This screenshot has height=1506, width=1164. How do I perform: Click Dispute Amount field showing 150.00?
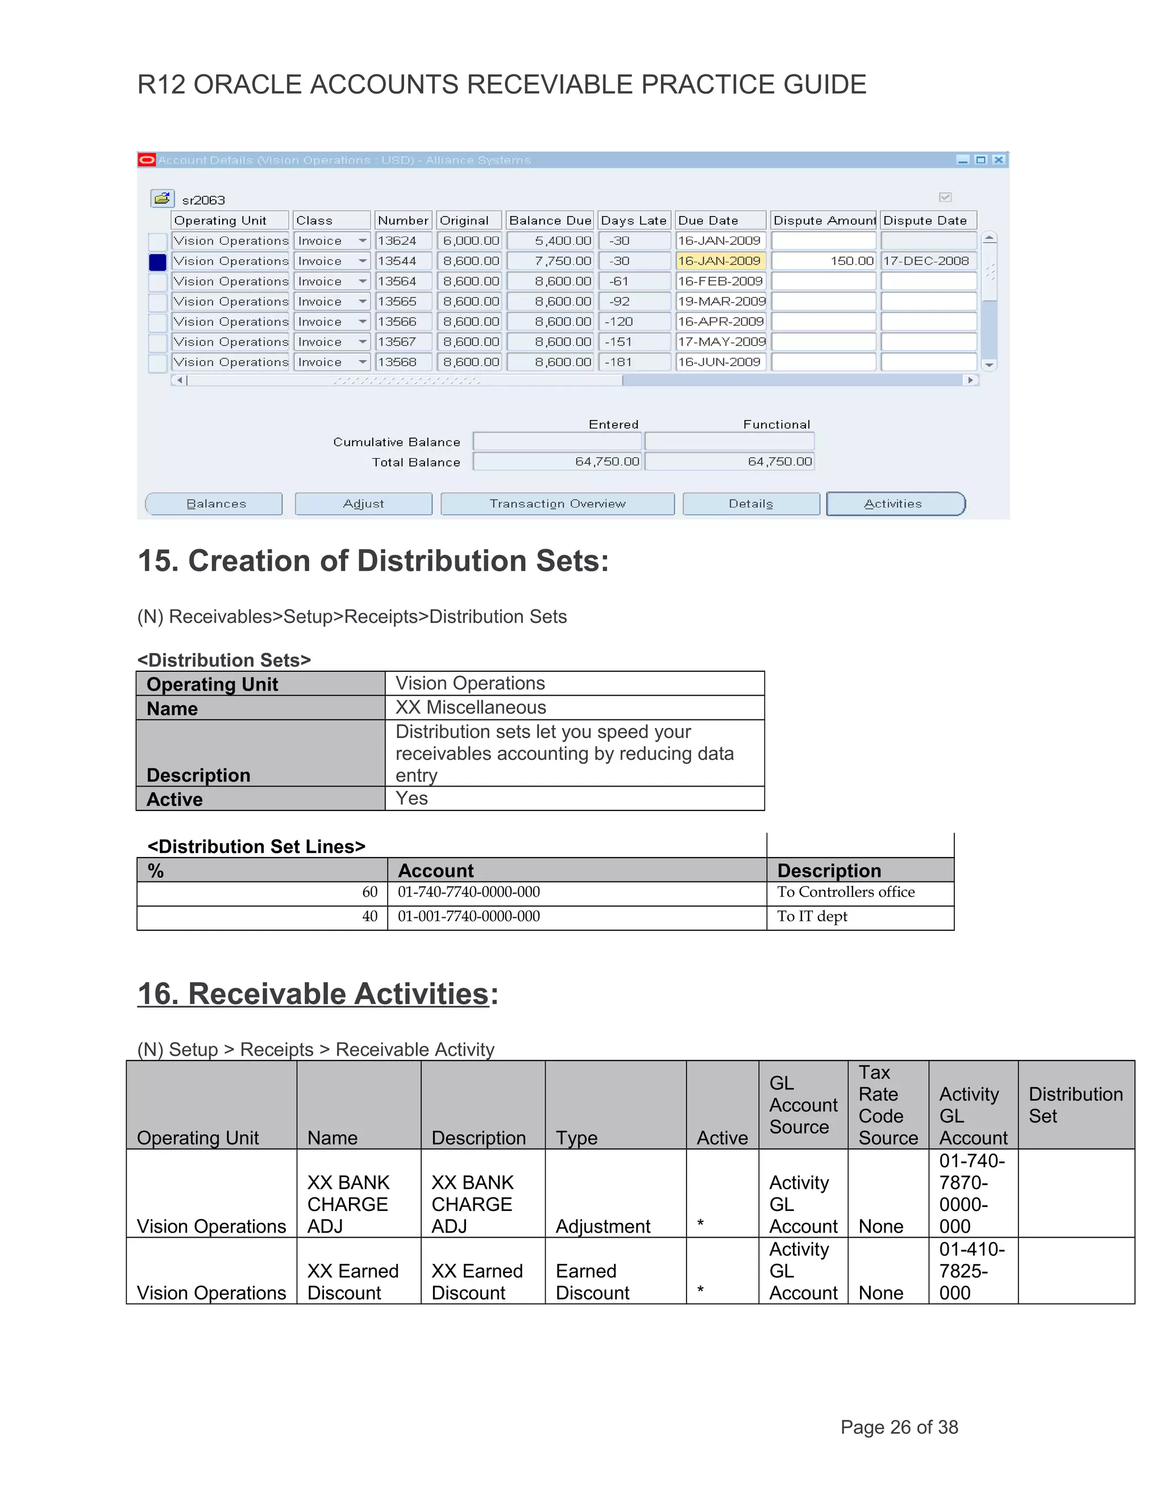(824, 261)
